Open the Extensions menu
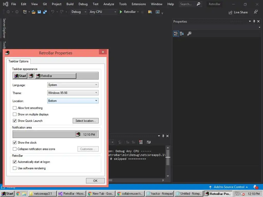 [x=139, y=4]
